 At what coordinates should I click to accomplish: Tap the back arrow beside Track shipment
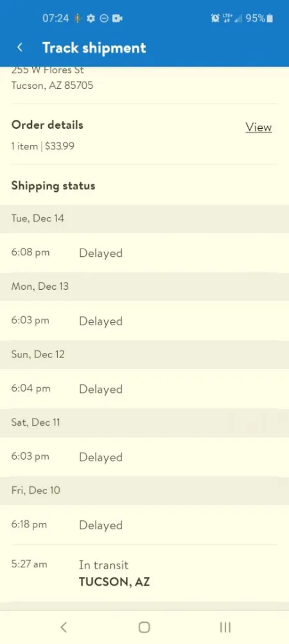[20, 48]
